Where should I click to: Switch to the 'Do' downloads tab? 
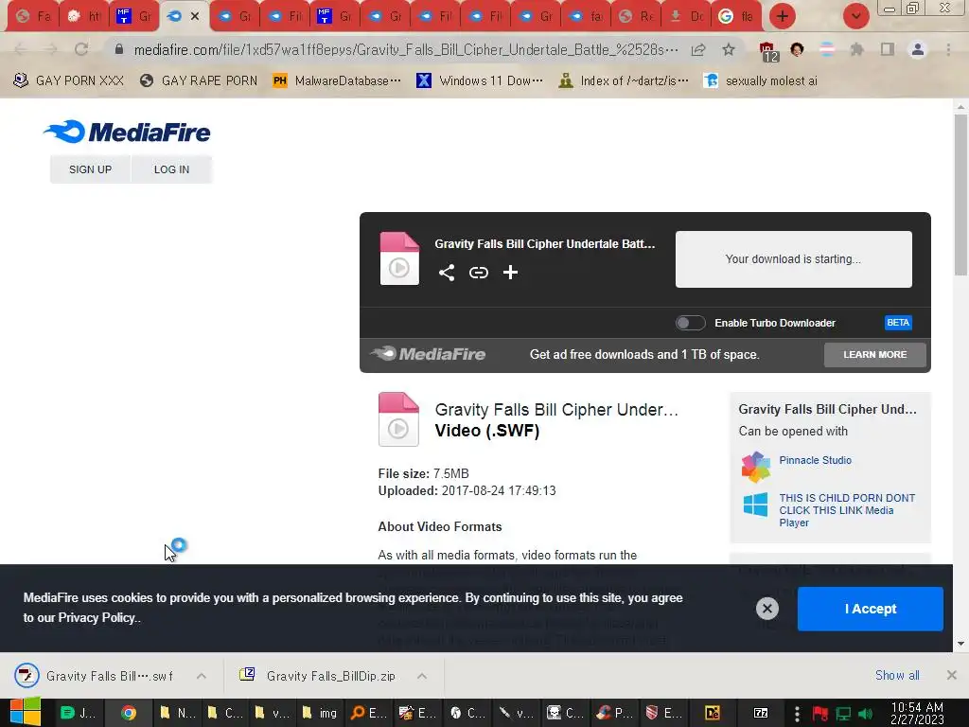[x=687, y=16]
